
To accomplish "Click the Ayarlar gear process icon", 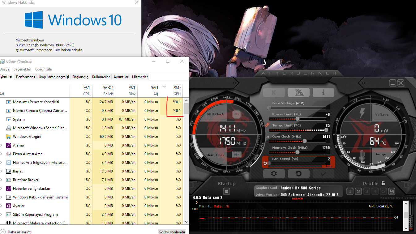I will [9, 206].
